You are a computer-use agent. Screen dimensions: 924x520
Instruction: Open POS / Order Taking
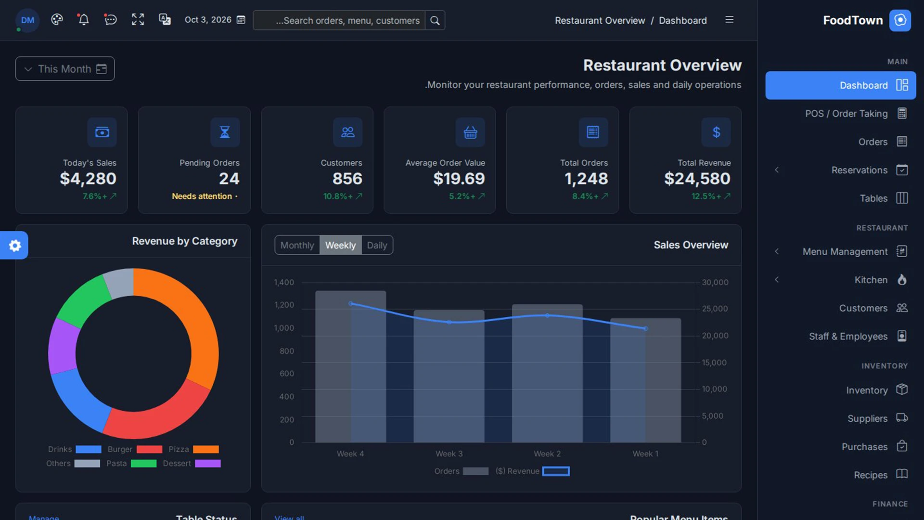tap(840, 114)
